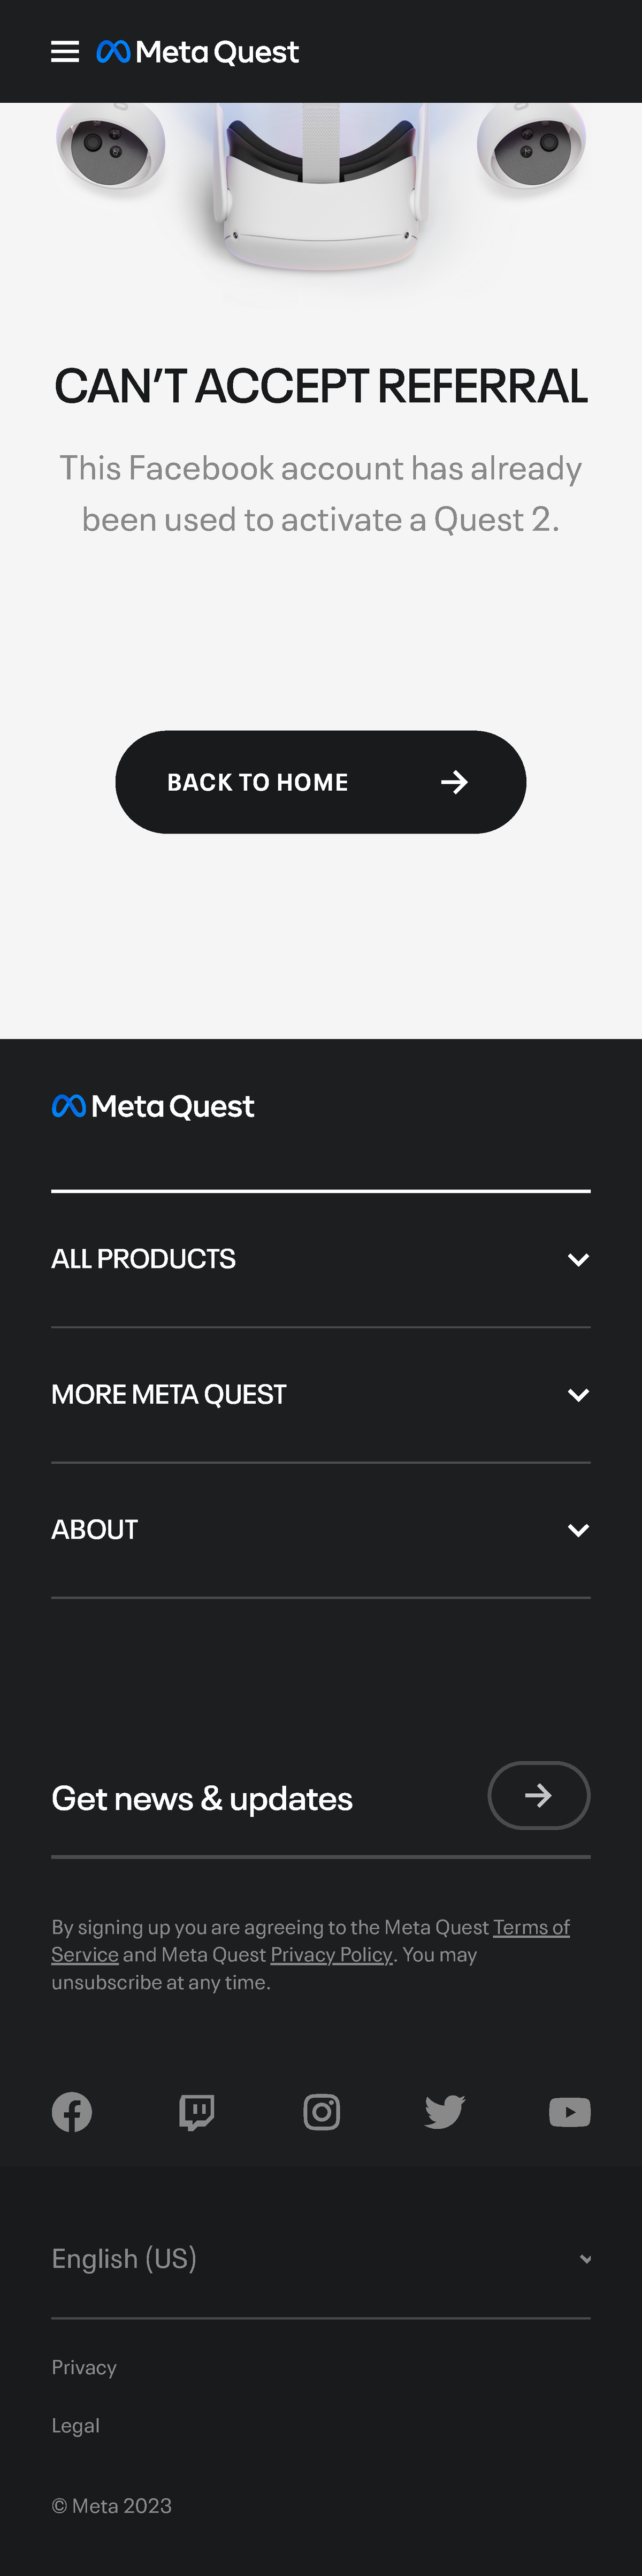
Task: Open the Twitch social icon
Action: pos(197,2112)
